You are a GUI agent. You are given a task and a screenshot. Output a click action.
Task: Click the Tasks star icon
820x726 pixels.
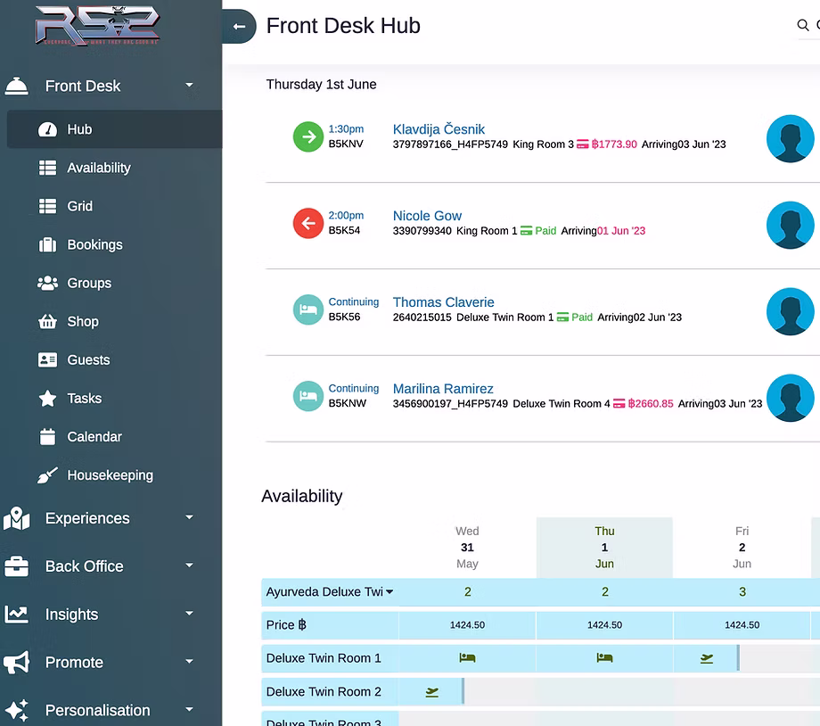coord(48,399)
